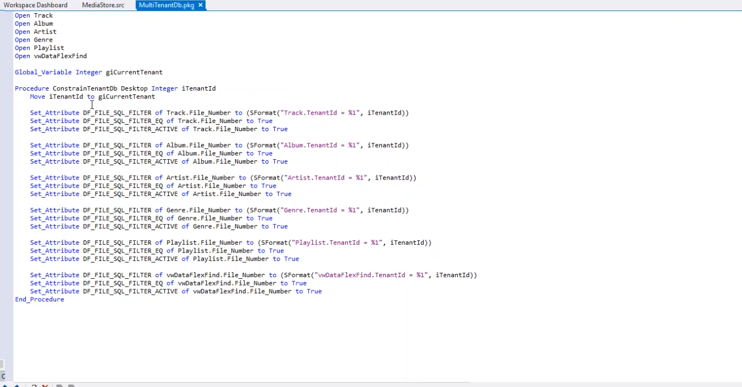This screenshot has height=387, width=742.
Task: Click the ConstrainTenantDb procedure name
Action: click(85, 88)
